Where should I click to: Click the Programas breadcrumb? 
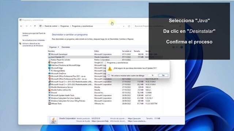click(65, 26)
